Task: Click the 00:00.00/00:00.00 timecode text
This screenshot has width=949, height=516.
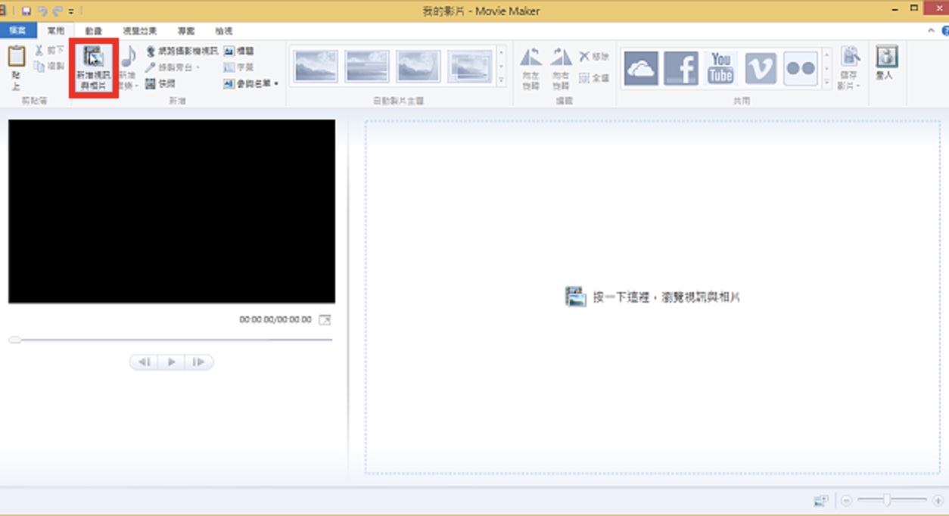Action: point(275,320)
